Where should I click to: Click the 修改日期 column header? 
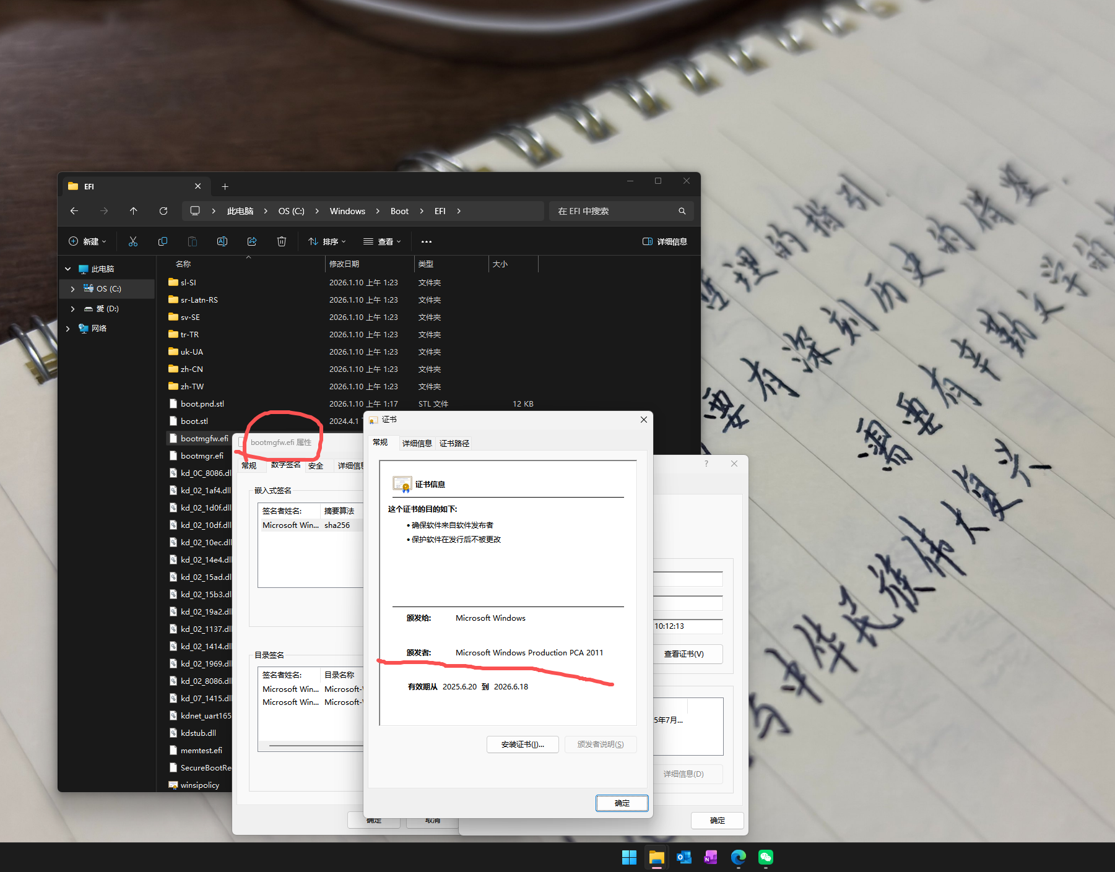(370, 264)
